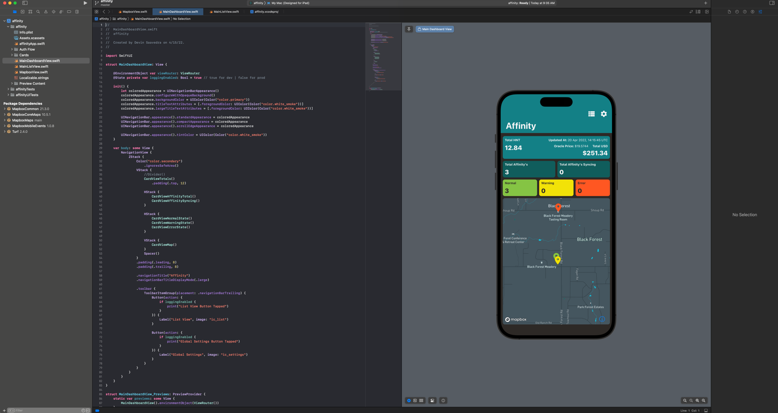Open the affinity.xcodeproj tab

pos(264,12)
